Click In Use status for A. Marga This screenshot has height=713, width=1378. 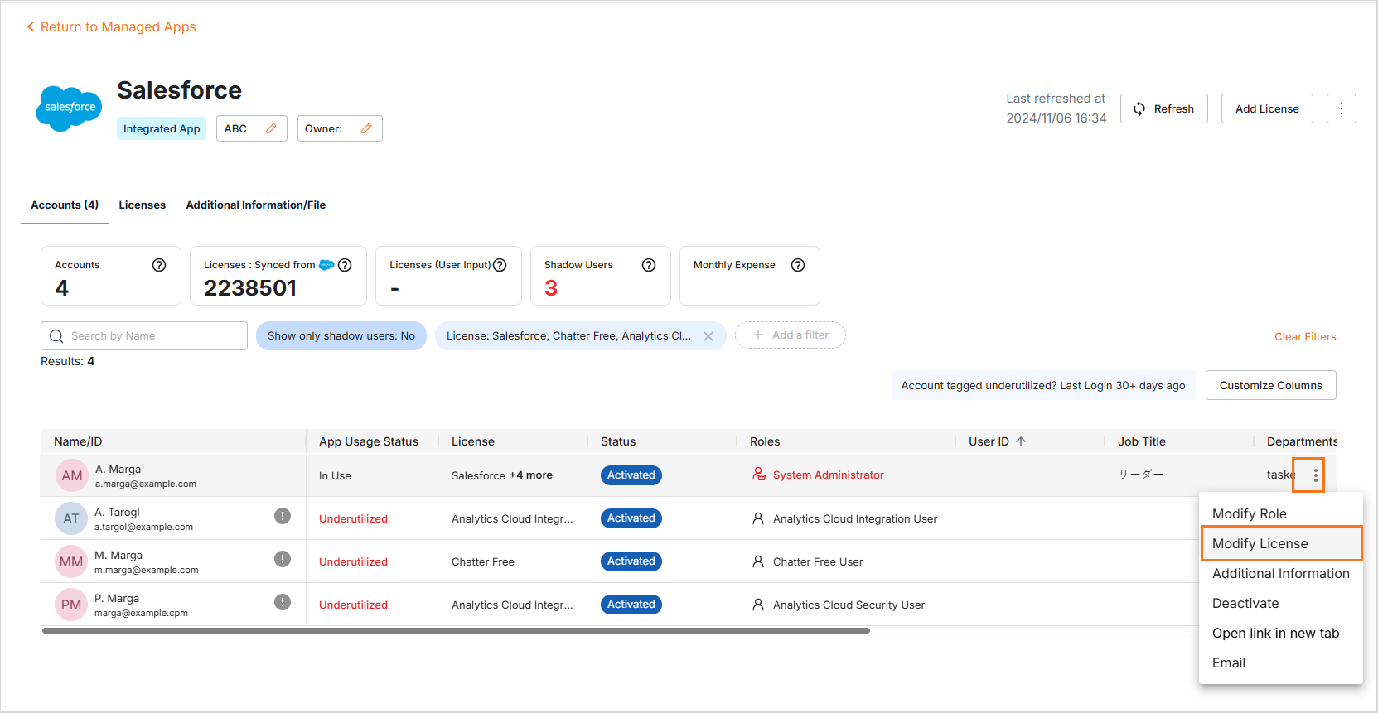(x=335, y=475)
